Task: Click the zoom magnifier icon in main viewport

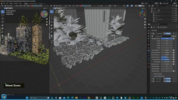Action: (x=145, y=19)
